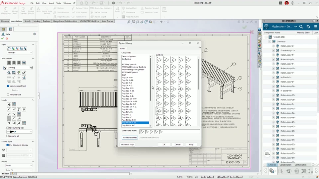
Task: Click OK in Symbol Library dialog
Action: click(164, 145)
